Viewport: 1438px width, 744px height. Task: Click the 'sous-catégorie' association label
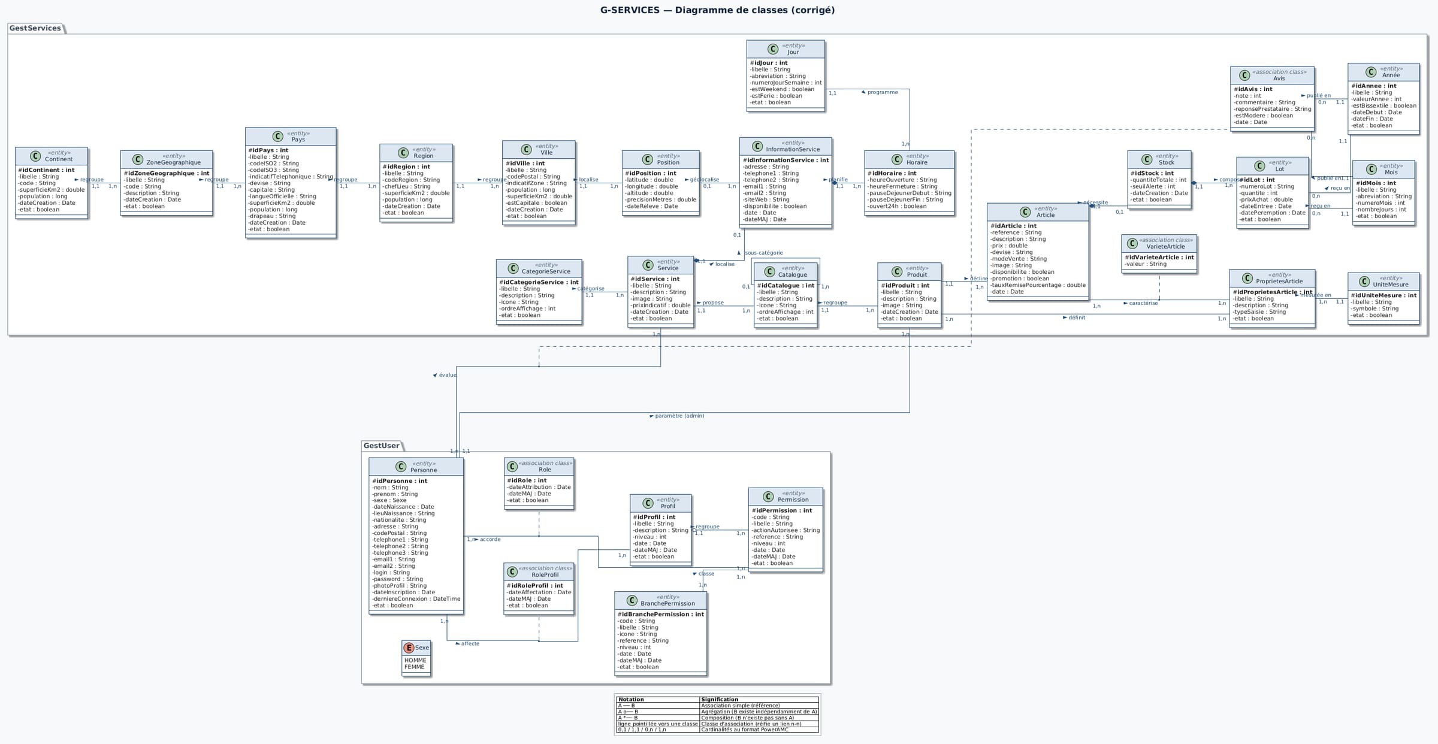(x=763, y=253)
